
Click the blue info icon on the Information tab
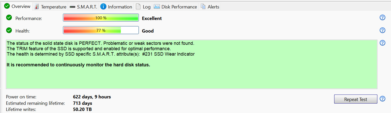pyautogui.click(x=103, y=7)
